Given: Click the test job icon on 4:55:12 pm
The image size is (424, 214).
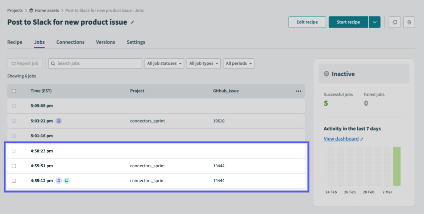Looking at the screenshot, I should point(59,181).
